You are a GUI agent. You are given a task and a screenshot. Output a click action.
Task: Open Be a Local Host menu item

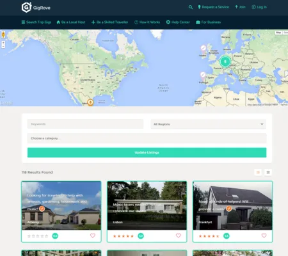click(x=71, y=22)
